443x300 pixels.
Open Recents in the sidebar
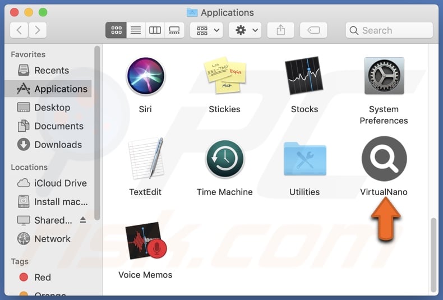click(x=48, y=70)
